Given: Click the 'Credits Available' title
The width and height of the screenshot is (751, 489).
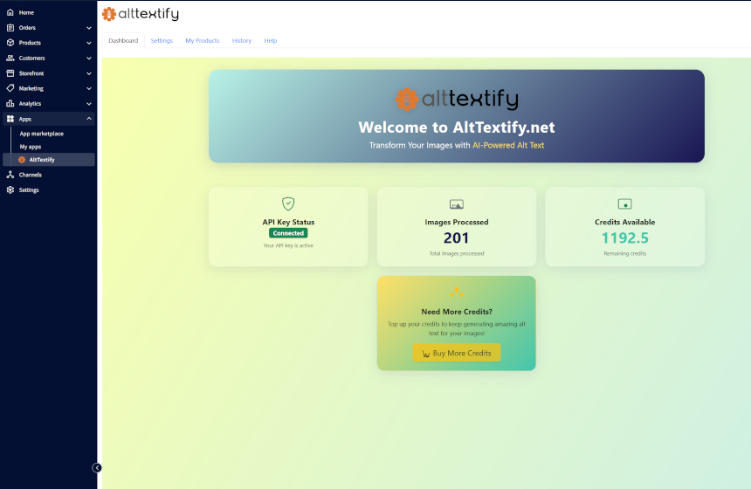Looking at the screenshot, I should pos(624,222).
